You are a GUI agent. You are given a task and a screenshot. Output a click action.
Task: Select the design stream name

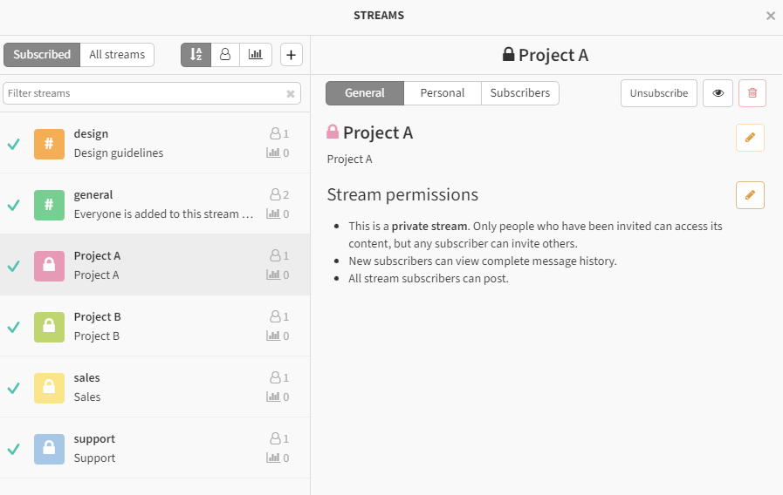coord(91,134)
